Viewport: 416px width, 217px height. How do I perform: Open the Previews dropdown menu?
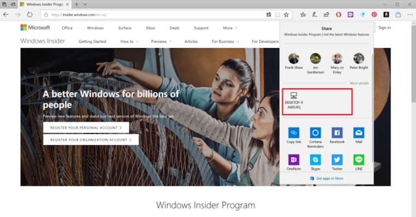coord(161,42)
